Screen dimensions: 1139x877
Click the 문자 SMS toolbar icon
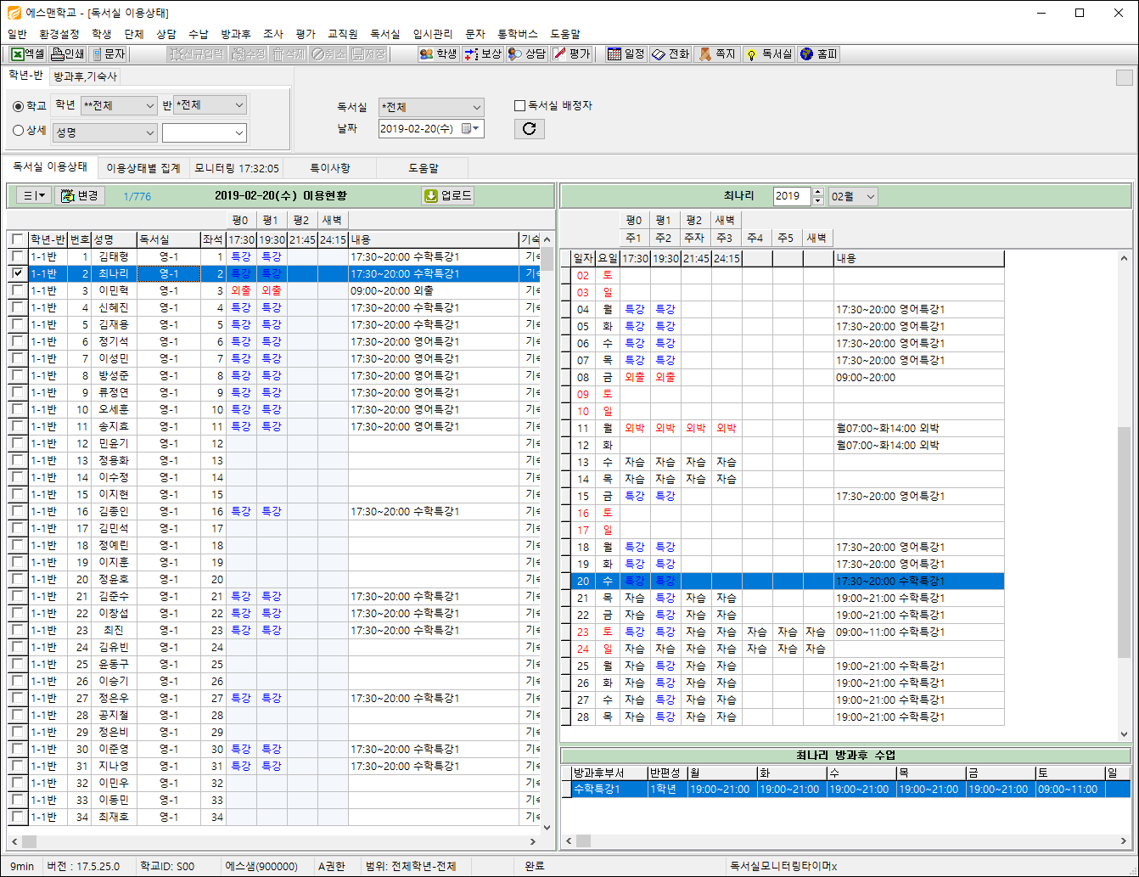[x=109, y=53]
